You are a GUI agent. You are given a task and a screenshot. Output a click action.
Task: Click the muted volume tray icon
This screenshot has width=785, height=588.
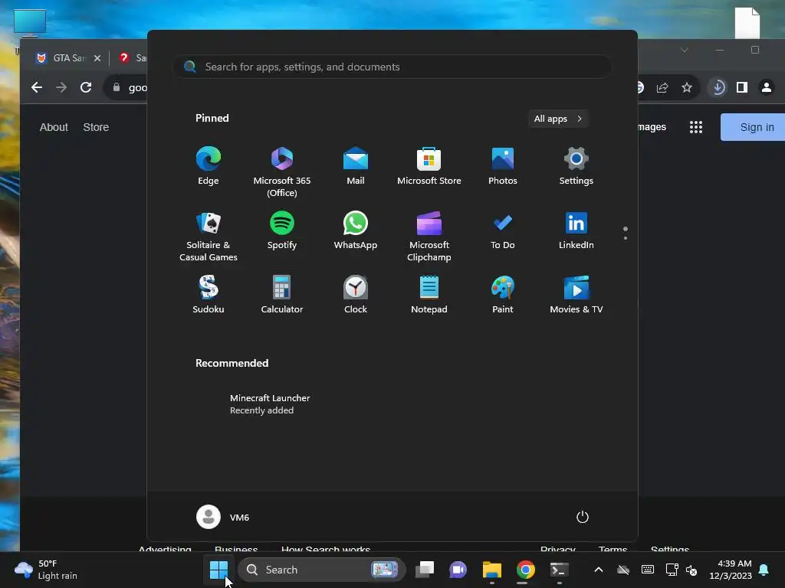pyautogui.click(x=692, y=570)
